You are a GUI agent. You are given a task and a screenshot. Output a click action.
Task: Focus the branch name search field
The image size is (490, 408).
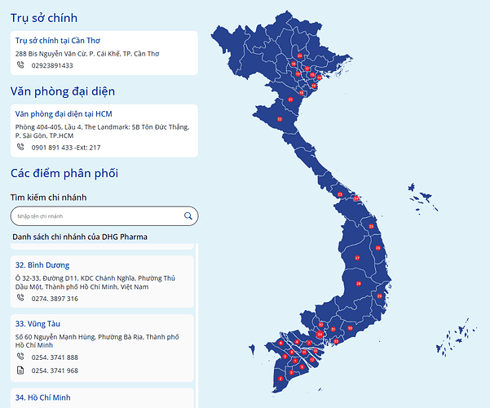point(104,216)
